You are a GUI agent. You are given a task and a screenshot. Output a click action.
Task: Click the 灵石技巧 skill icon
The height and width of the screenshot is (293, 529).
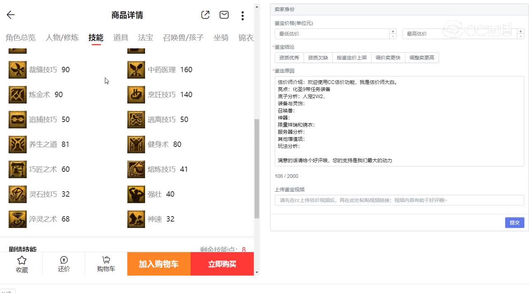pyautogui.click(x=17, y=194)
